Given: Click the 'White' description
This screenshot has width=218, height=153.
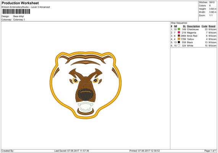Looking at the screenshot, I should pyautogui.click(x=190, y=46).
